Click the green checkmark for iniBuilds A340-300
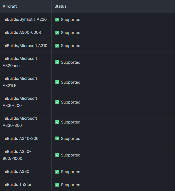The image size is (175, 191). [x=57, y=139]
